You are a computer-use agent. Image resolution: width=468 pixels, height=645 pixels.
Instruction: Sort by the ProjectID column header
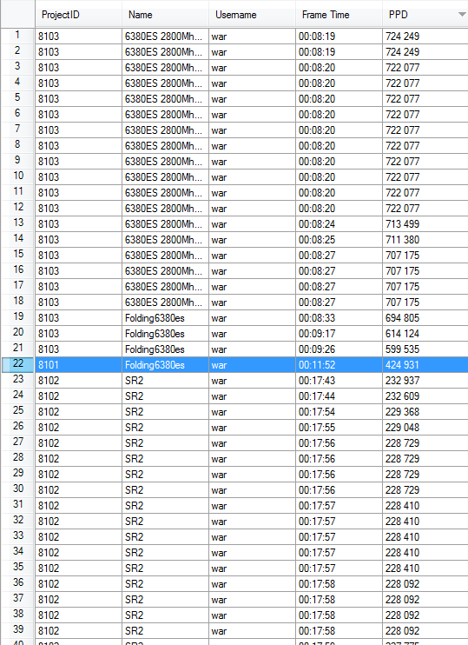coord(78,15)
